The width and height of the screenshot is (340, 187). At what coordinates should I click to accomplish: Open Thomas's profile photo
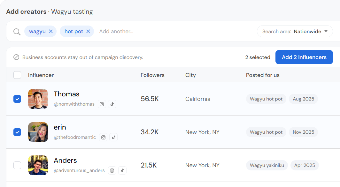tap(38, 99)
